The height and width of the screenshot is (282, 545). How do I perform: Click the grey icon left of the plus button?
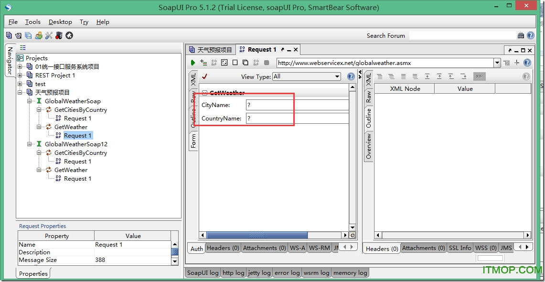point(507,63)
